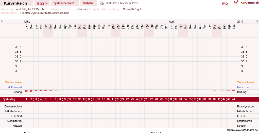Click the left 36.2 temperature label
Viewport: 259px width, 133px height.
point(18,71)
